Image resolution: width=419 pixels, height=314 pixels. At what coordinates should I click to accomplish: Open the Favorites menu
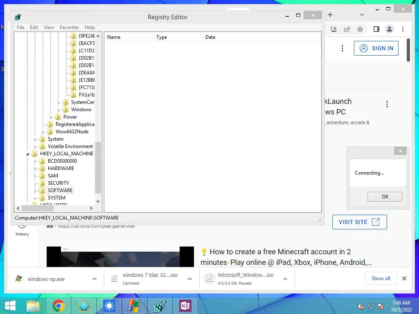(69, 27)
